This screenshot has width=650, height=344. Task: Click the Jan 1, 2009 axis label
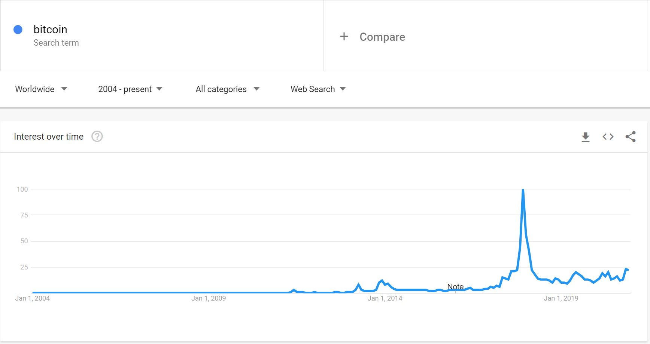[x=209, y=298]
